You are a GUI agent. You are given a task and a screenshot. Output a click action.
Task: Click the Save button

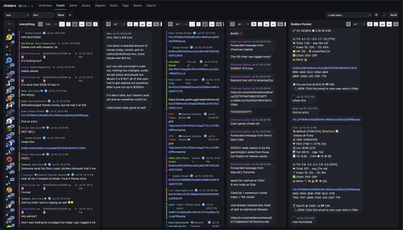(61, 15)
